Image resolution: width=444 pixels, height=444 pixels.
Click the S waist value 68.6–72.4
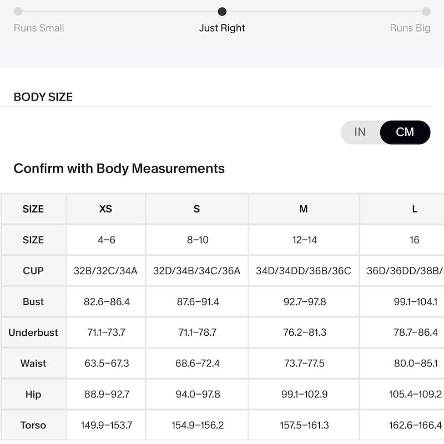[x=198, y=364]
